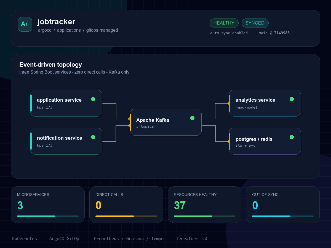Click the DIRECT CALLS value 0
Image resolution: width=331 pixels, height=248 pixels.
coord(98,206)
